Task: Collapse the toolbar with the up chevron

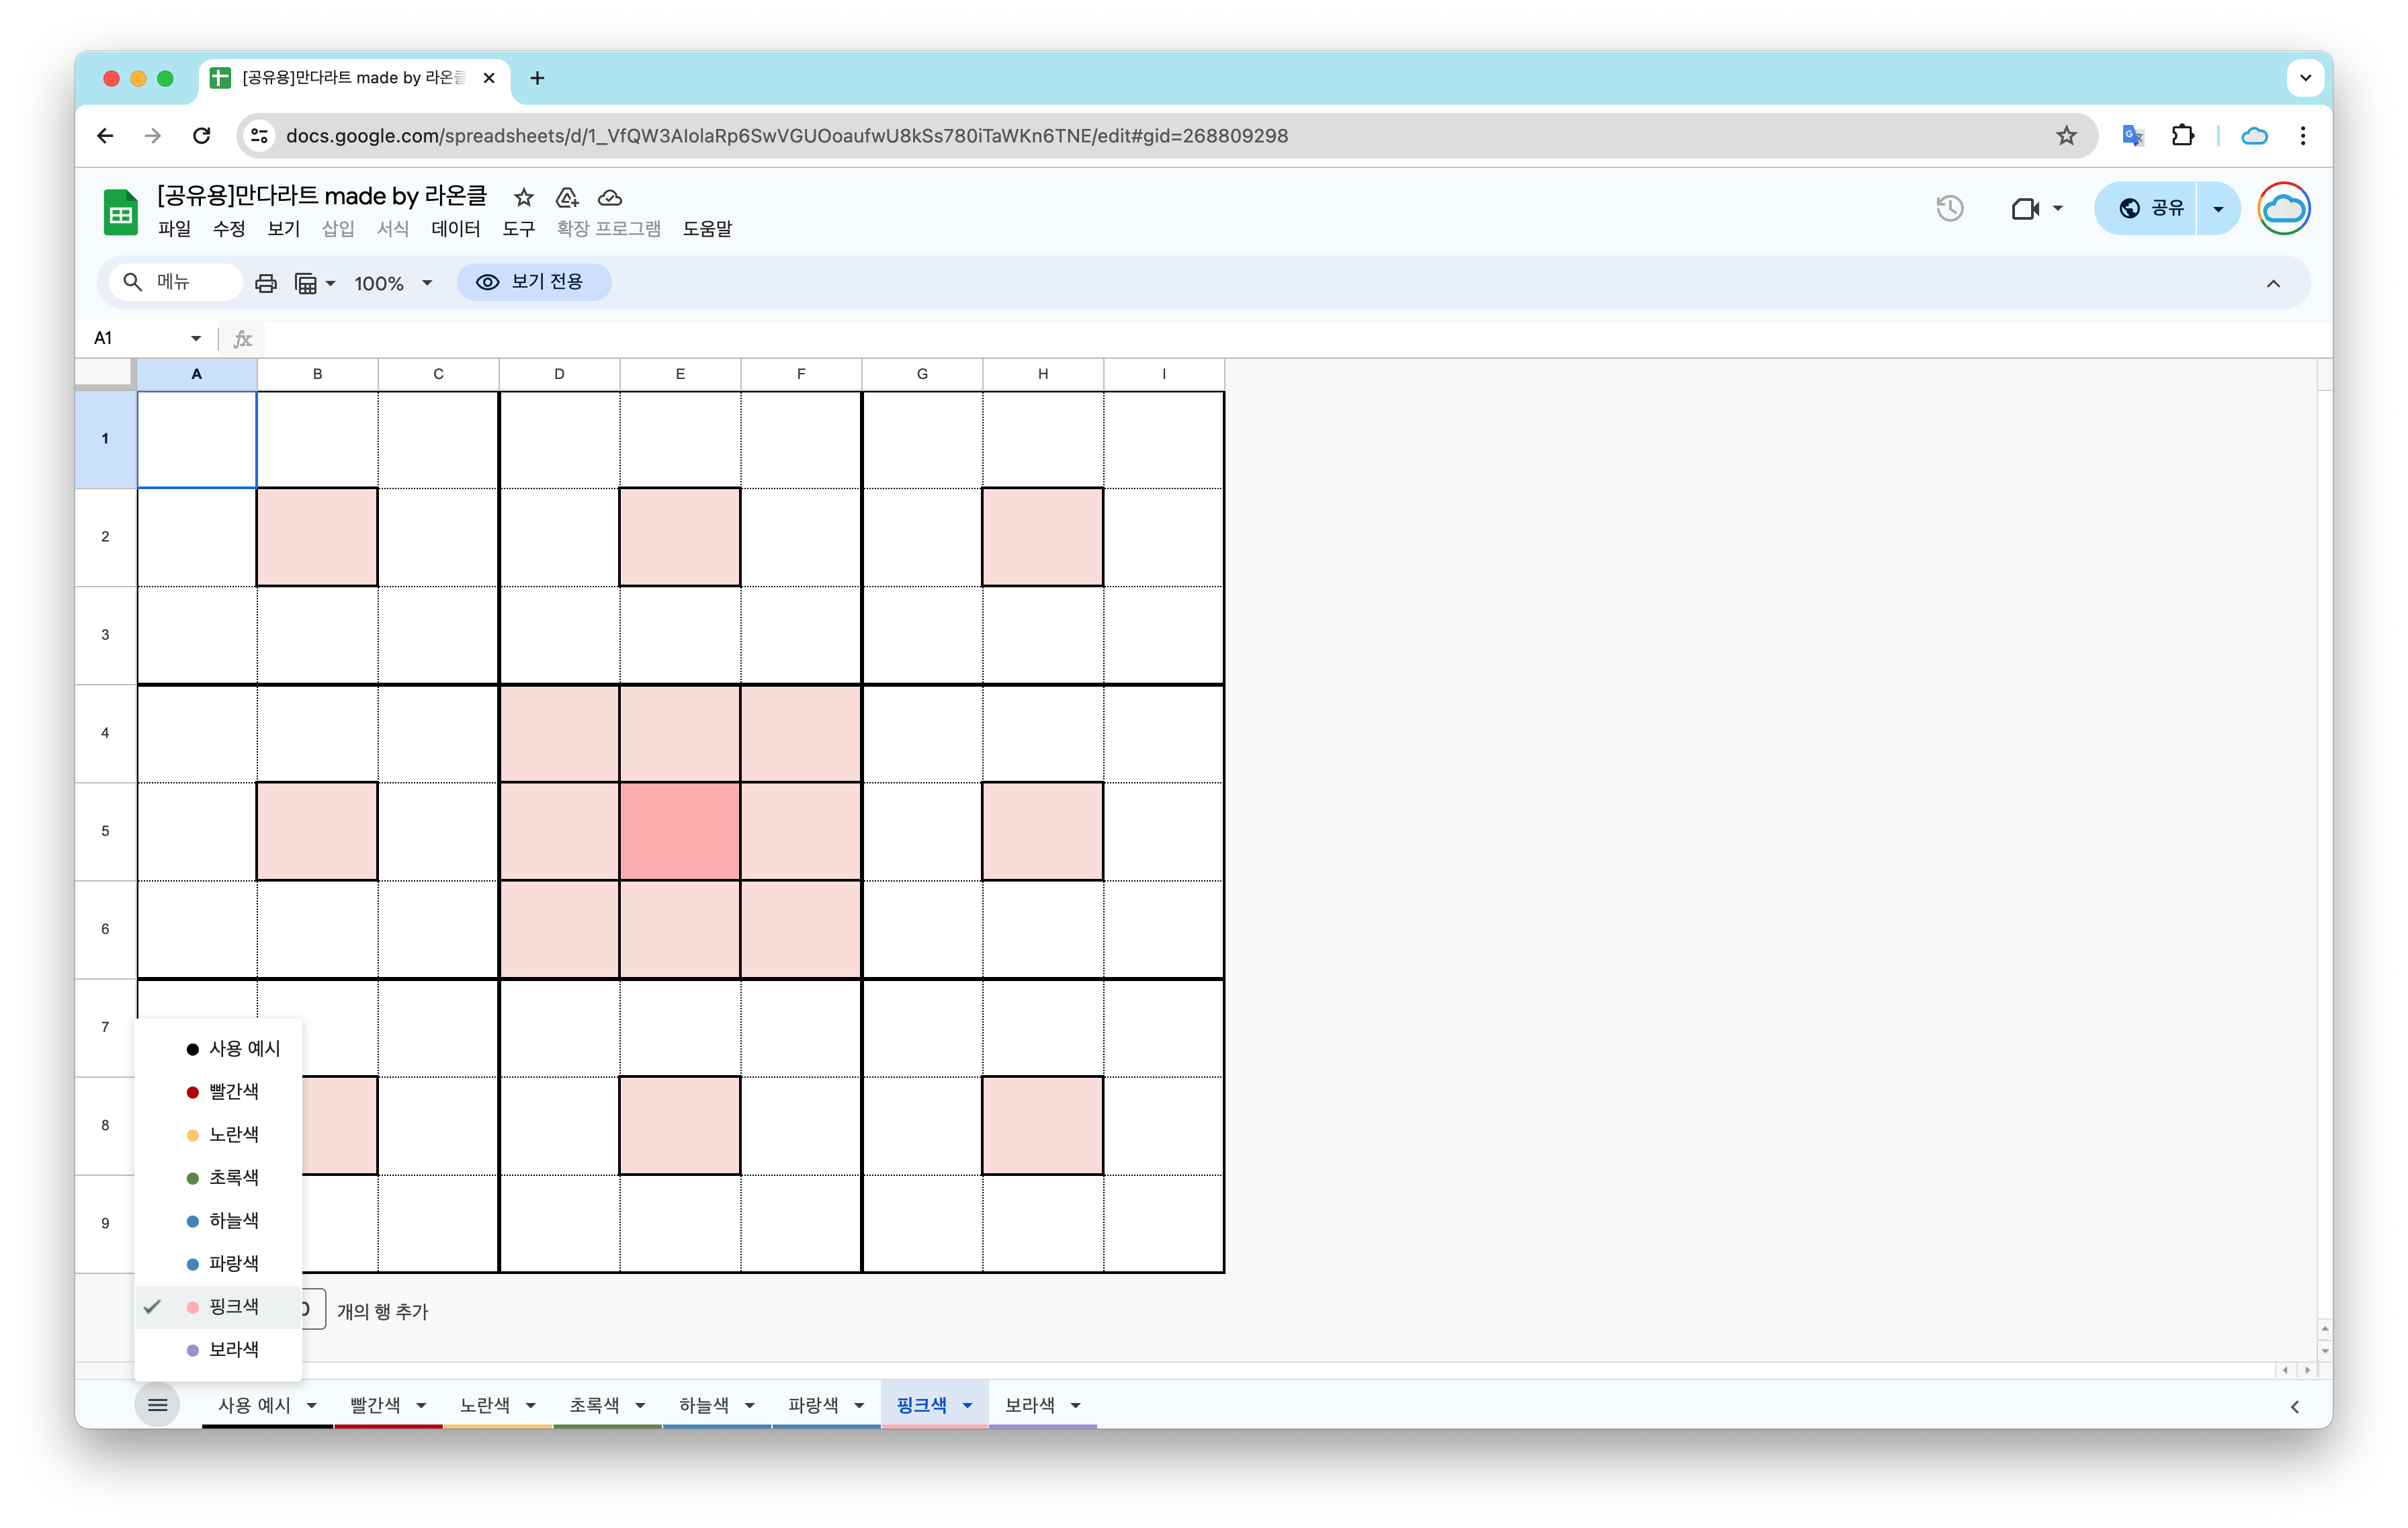Action: (x=2272, y=283)
